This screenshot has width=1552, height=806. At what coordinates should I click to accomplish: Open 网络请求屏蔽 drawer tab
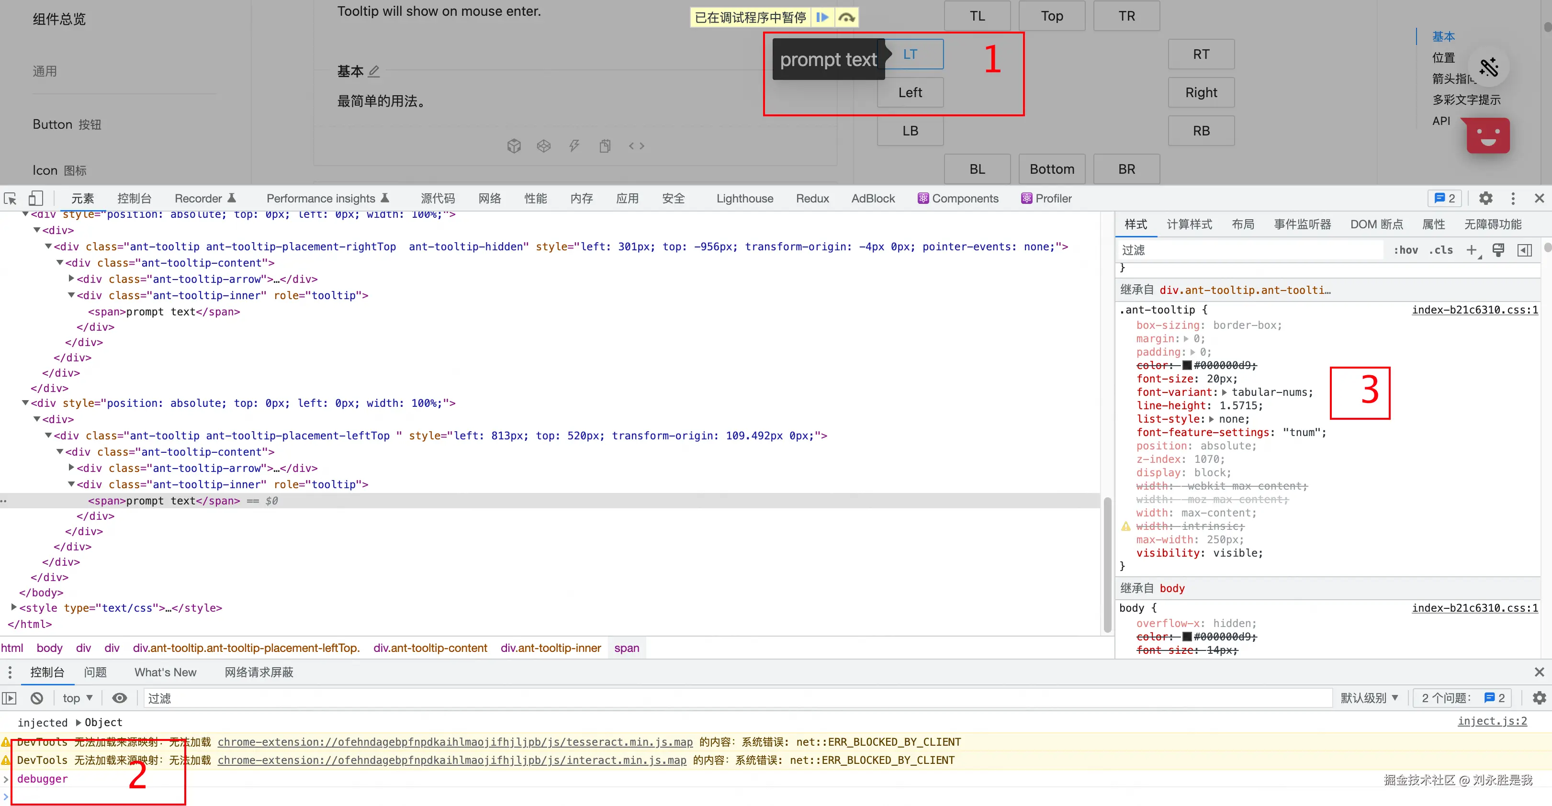click(x=259, y=672)
